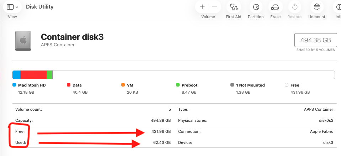Click the Device value disk3
The width and height of the screenshot is (341, 156).
click(328, 143)
